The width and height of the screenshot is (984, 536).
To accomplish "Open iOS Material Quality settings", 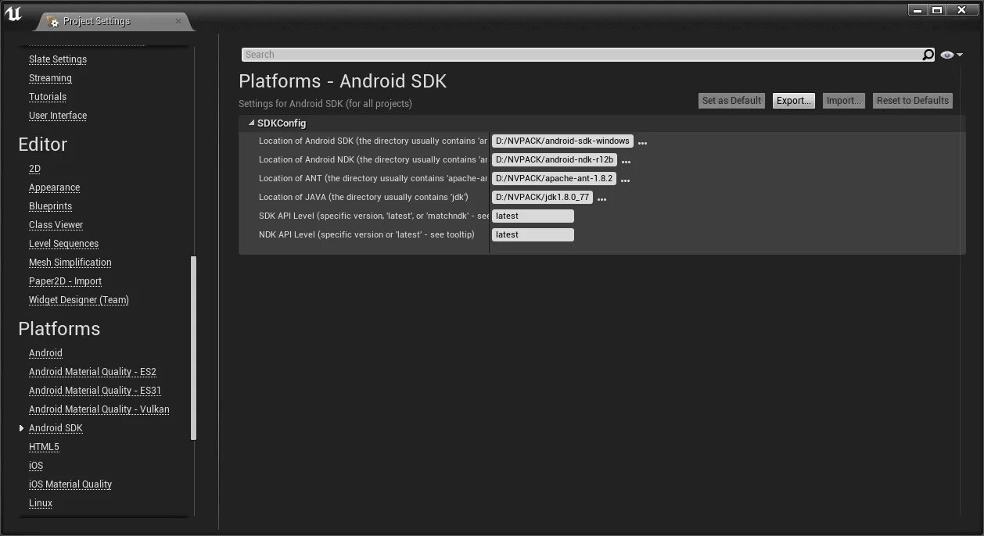I will click(70, 484).
